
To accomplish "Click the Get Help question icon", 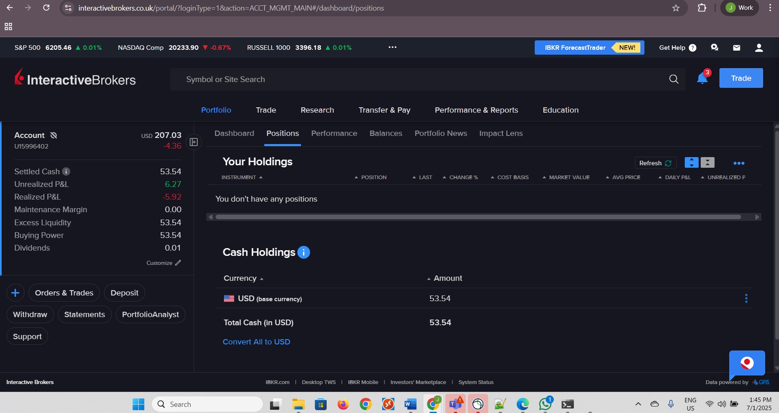I will tap(692, 48).
